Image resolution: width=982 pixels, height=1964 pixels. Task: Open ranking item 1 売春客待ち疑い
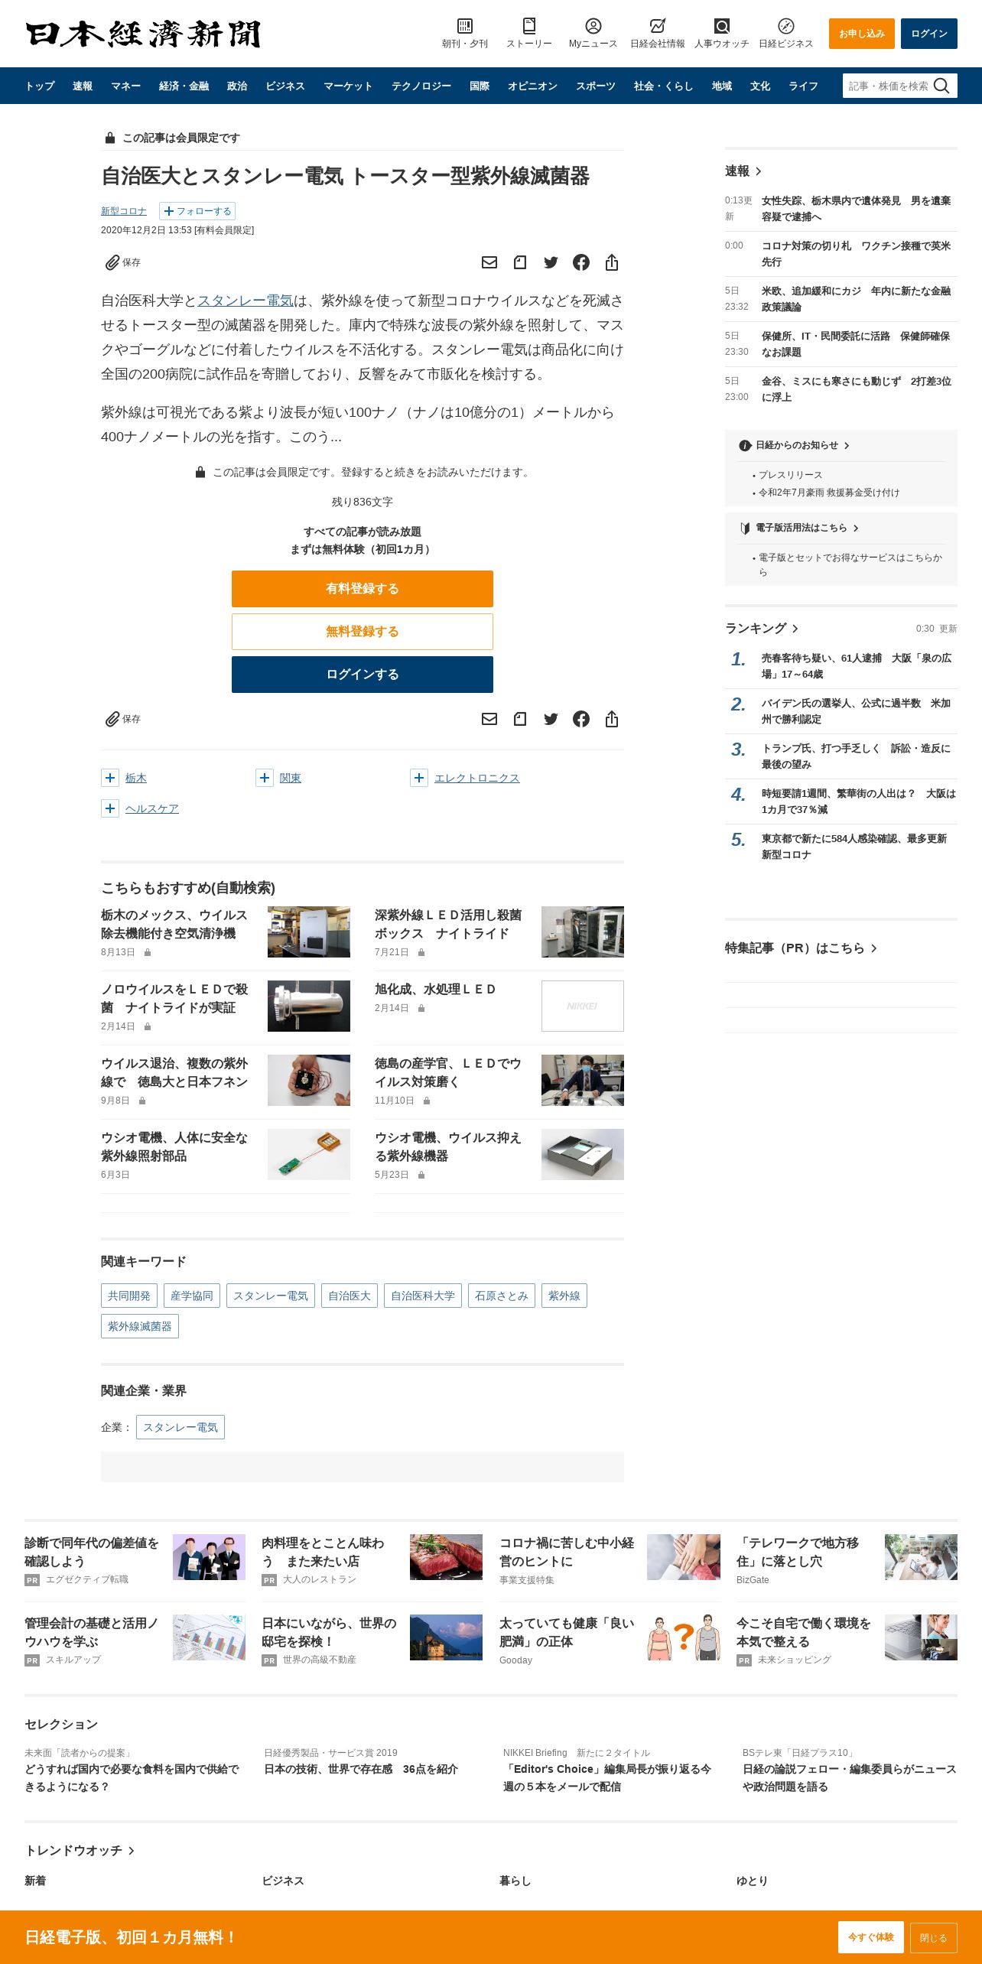coord(857,666)
